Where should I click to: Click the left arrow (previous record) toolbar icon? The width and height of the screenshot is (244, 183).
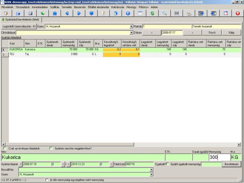(x=67, y=13)
